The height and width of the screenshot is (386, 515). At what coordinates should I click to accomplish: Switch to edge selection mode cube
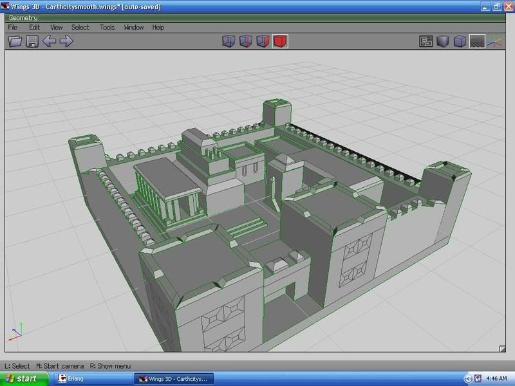(245, 42)
